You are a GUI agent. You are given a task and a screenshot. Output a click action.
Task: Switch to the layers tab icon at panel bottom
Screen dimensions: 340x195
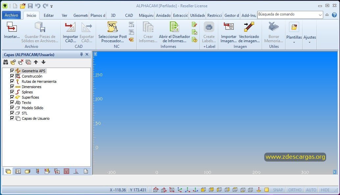[x=8, y=171]
